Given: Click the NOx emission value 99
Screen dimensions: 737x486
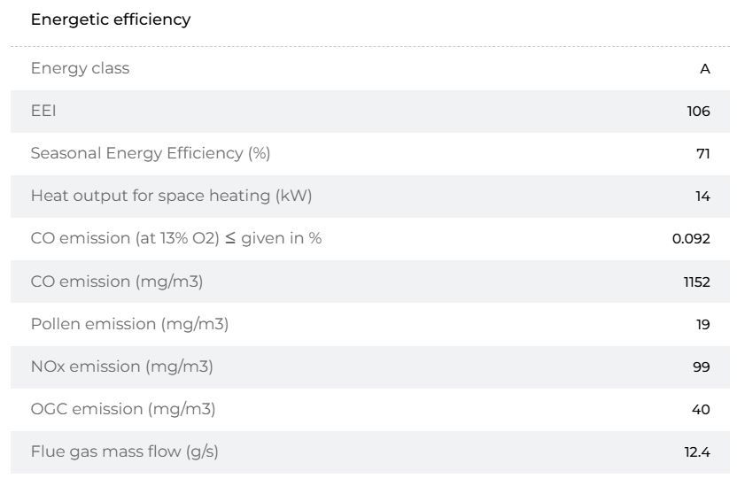Looking at the screenshot, I should pyautogui.click(x=702, y=367).
